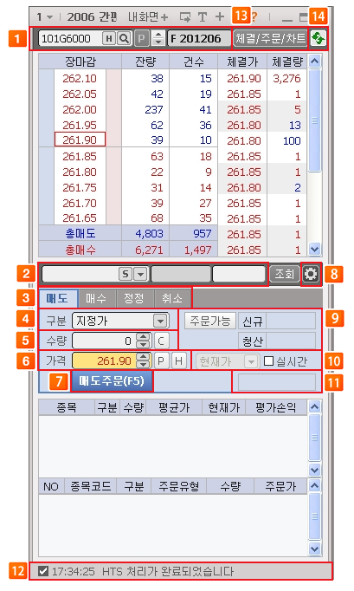Click the C clear button next to 수량
The image size is (354, 591).
pos(161,341)
